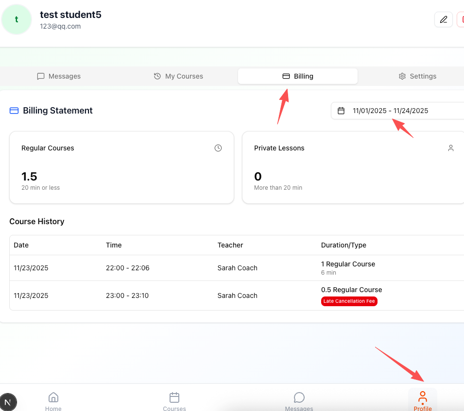Open the Settings tab

tap(417, 76)
